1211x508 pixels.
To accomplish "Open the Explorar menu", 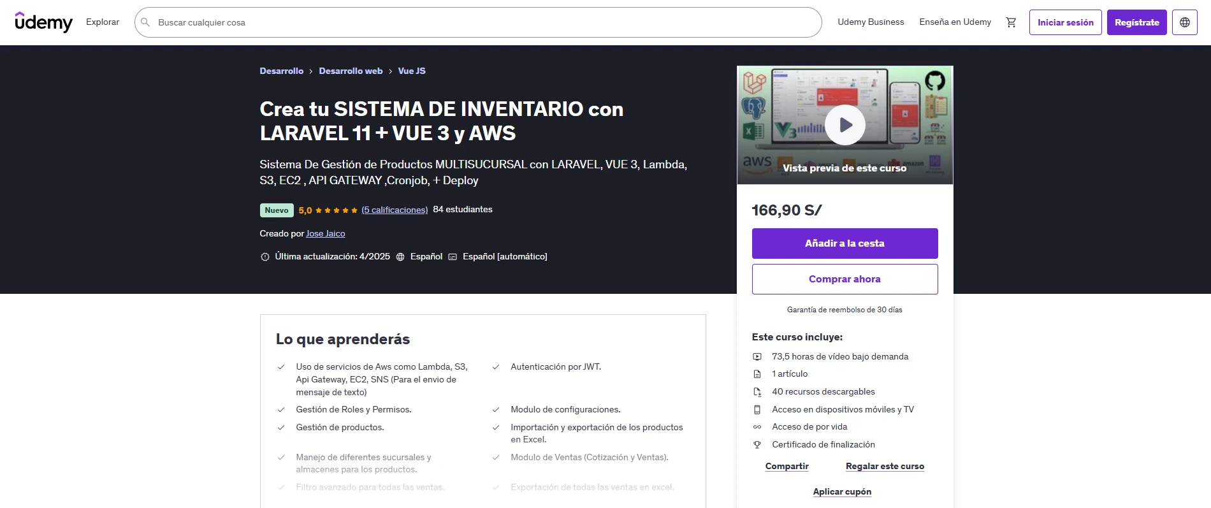I will click(x=103, y=22).
